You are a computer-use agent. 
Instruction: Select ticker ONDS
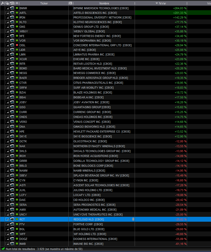click(23, 117)
